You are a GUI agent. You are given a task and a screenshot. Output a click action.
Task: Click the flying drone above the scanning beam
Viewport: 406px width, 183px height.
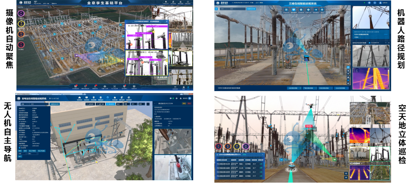coord(311,106)
